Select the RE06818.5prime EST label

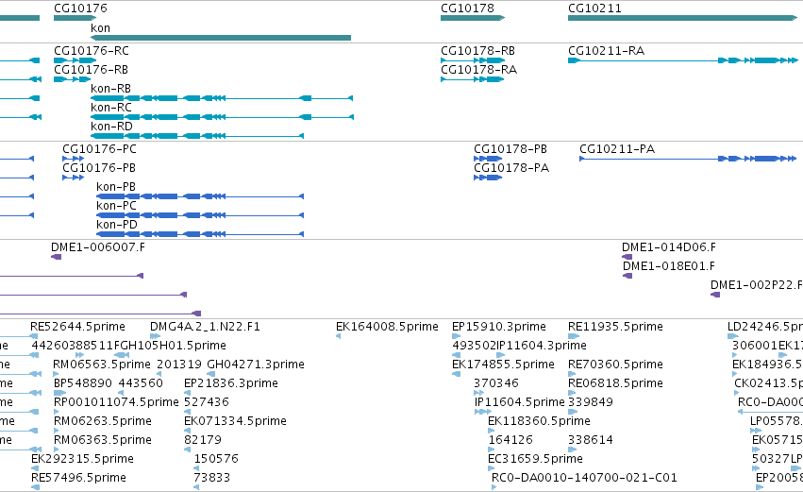pyautogui.click(x=615, y=383)
